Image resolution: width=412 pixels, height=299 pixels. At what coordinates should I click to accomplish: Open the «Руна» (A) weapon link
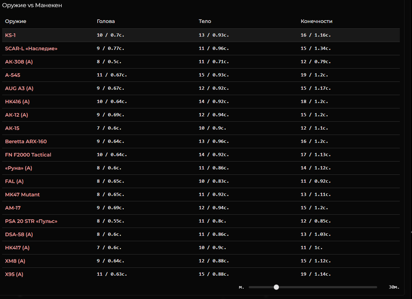point(18,168)
